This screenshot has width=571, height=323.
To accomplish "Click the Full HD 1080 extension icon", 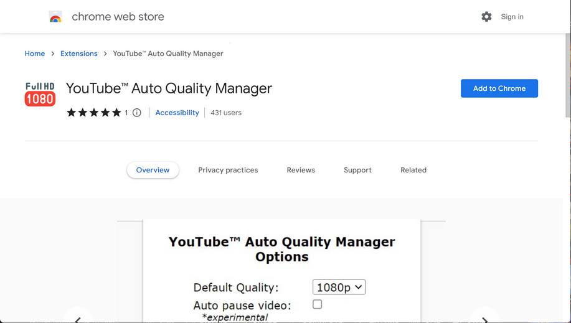I will point(40,94).
